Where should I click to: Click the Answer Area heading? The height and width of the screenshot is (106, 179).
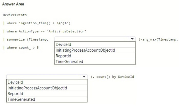pyautogui.click(x=13, y=4)
